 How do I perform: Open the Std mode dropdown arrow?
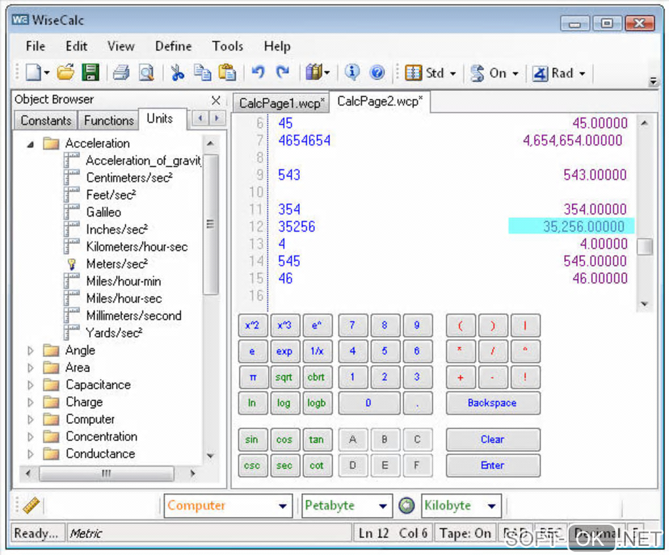point(453,73)
